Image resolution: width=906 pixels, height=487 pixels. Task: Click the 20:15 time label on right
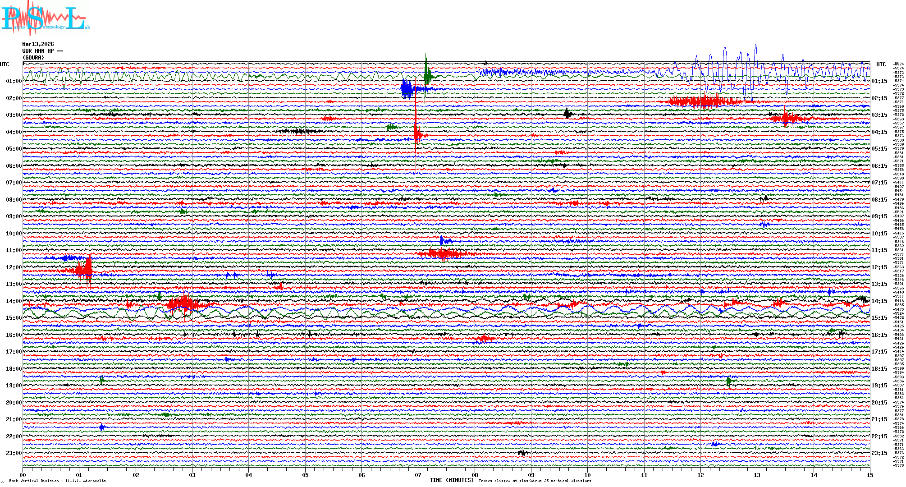879,403
